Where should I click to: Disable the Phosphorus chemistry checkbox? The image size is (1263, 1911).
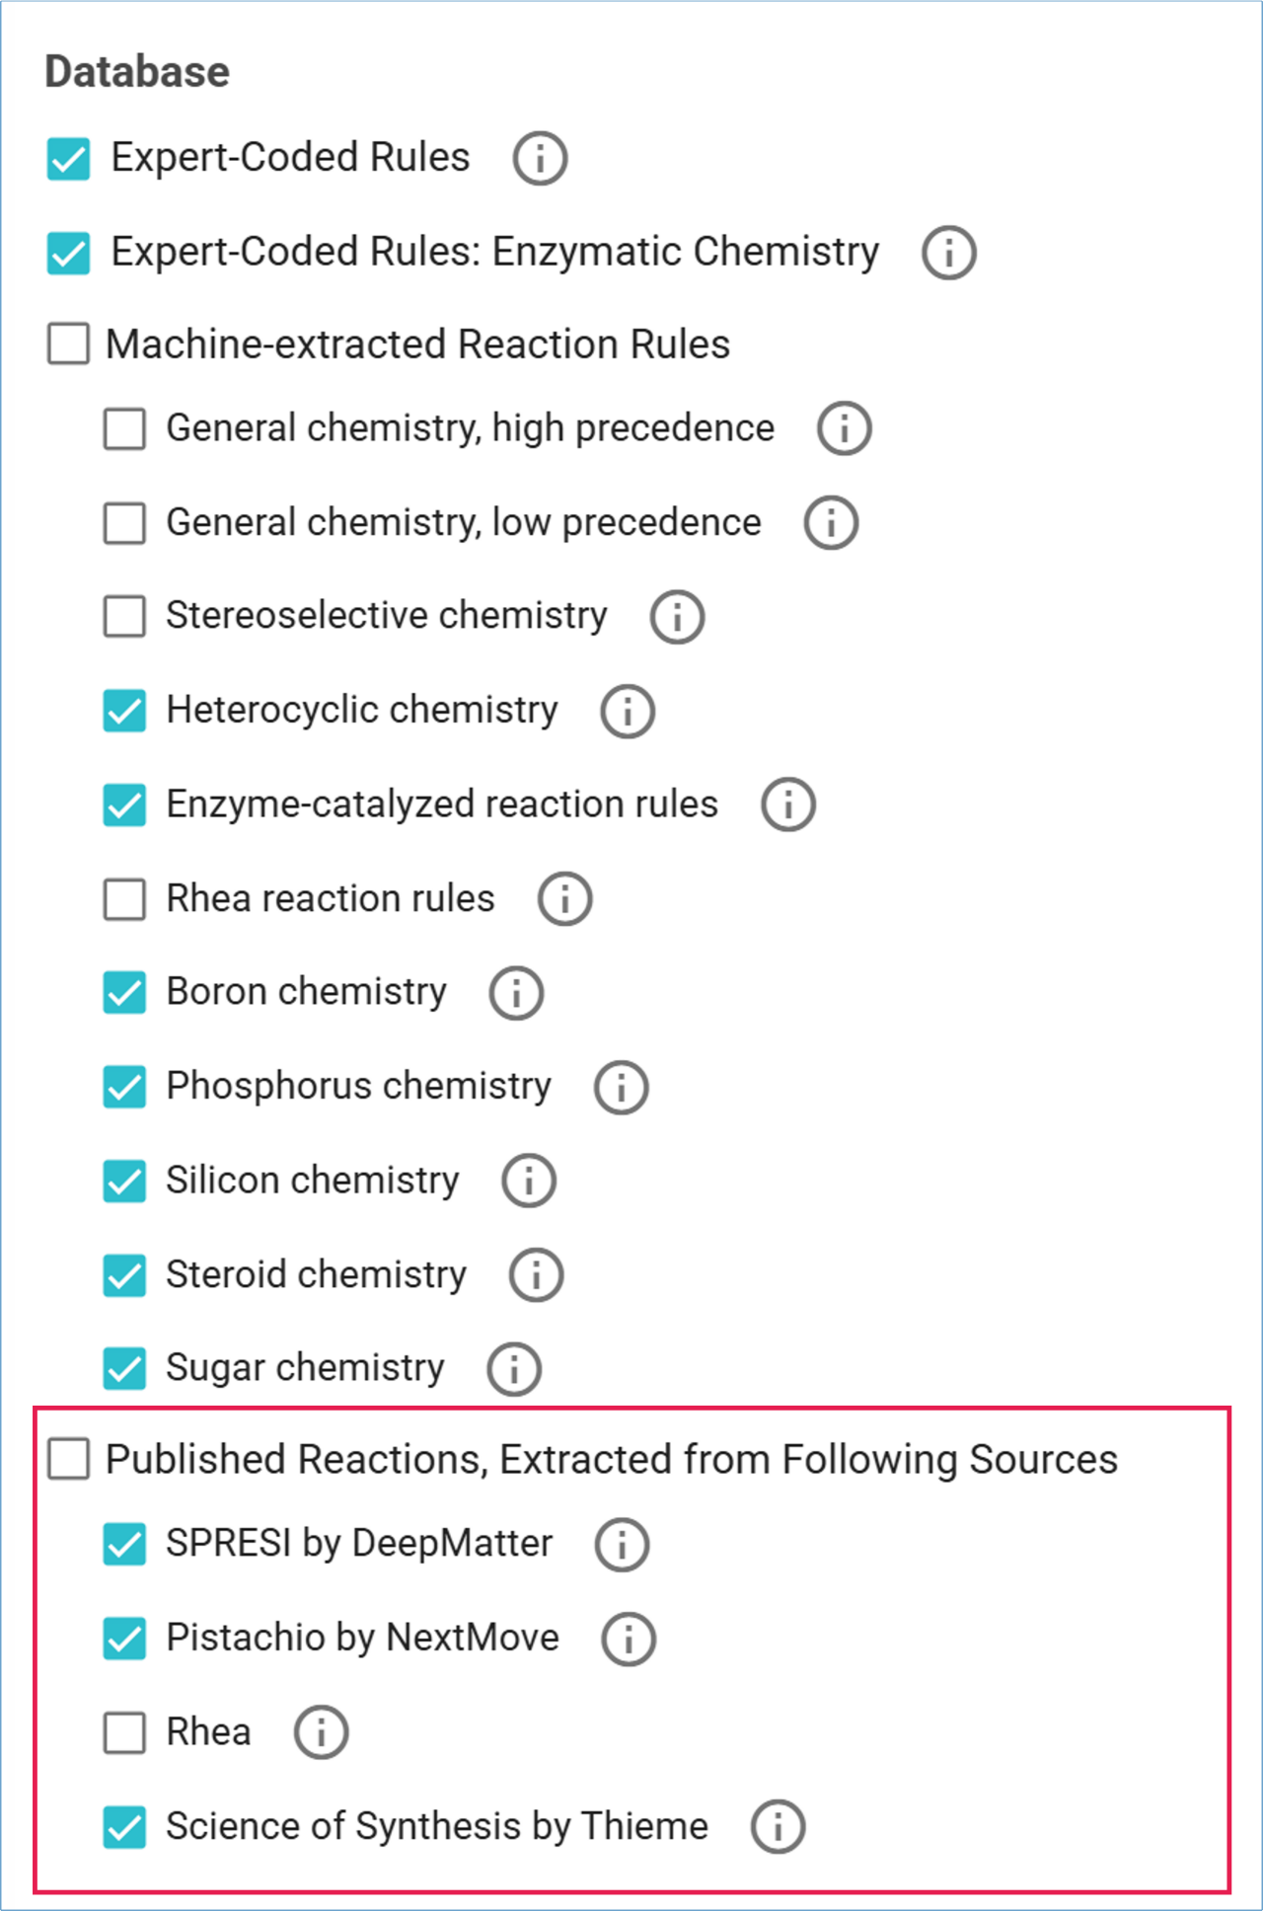[x=125, y=1087]
